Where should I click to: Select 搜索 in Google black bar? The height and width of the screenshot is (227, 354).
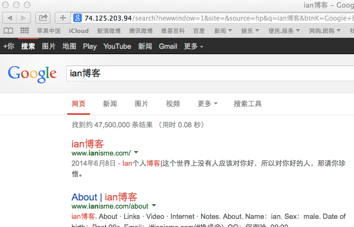pyautogui.click(x=28, y=46)
